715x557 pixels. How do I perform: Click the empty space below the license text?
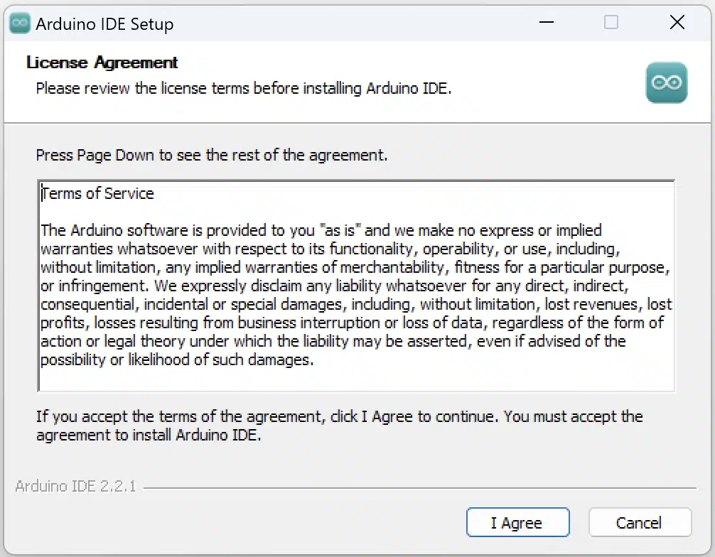pos(355,380)
